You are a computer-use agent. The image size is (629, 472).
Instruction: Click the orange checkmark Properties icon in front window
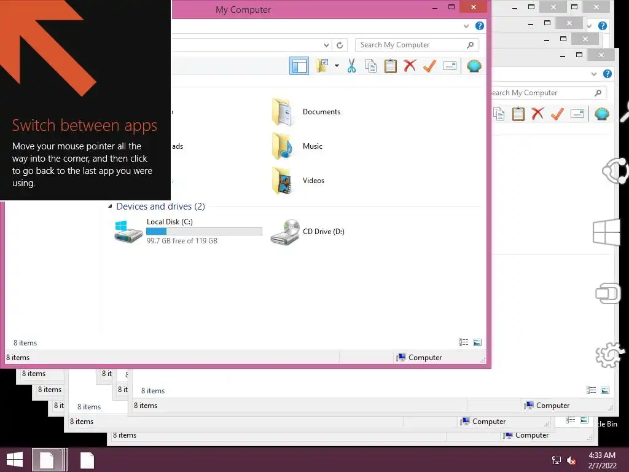click(429, 66)
